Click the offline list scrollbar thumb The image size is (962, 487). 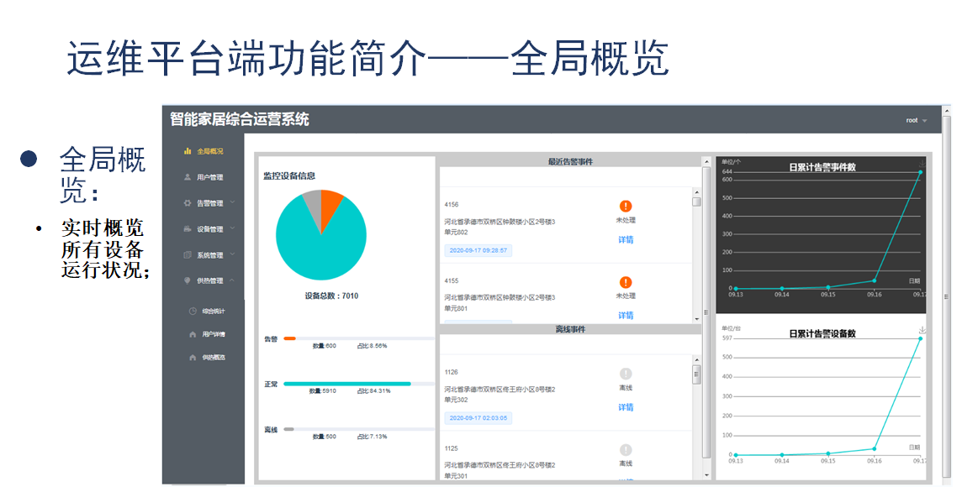(x=696, y=374)
